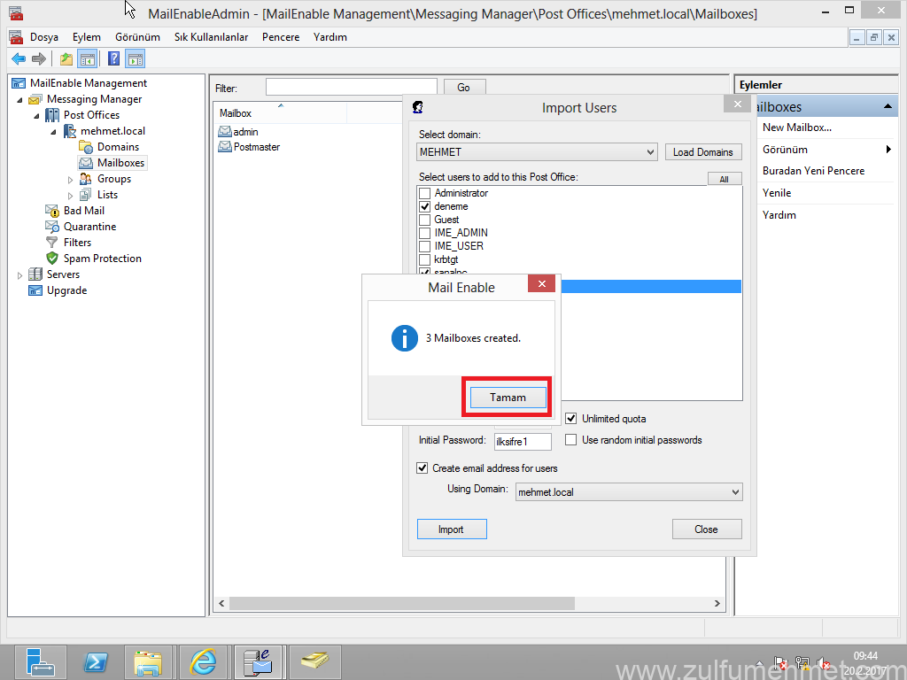The width and height of the screenshot is (907, 680).
Task: Click the Up One Level folder icon
Action: (66, 59)
